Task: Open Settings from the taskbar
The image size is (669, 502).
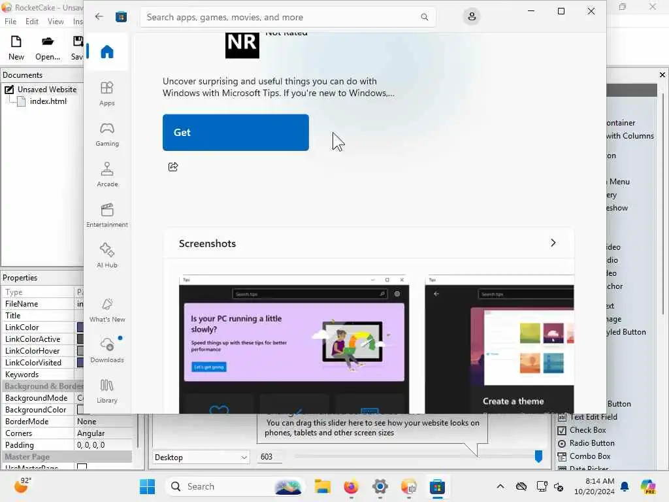Action: pyautogui.click(x=380, y=486)
